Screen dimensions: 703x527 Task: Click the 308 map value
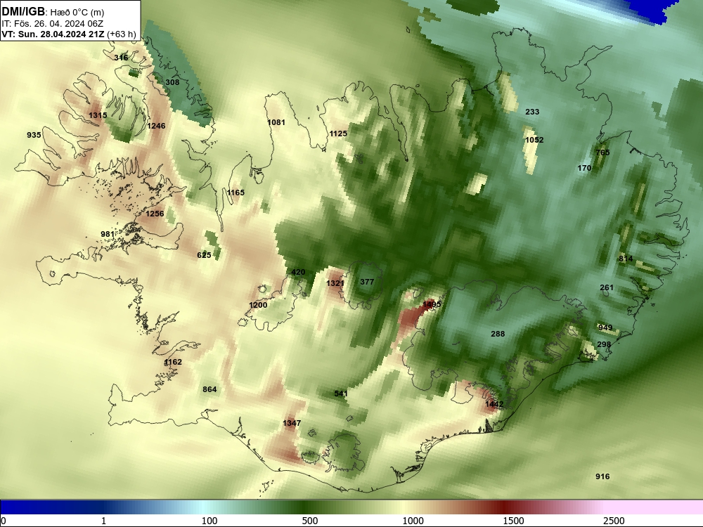[x=172, y=82]
